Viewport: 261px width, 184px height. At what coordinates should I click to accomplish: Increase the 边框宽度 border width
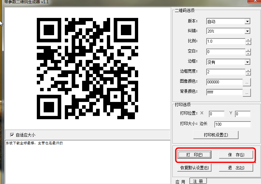point(248,70)
